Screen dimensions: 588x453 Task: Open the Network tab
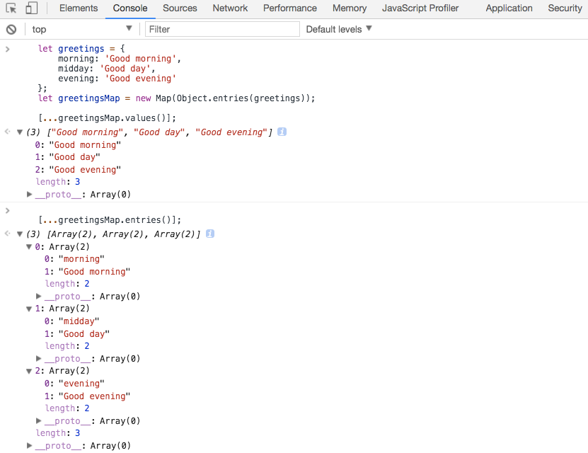(230, 8)
